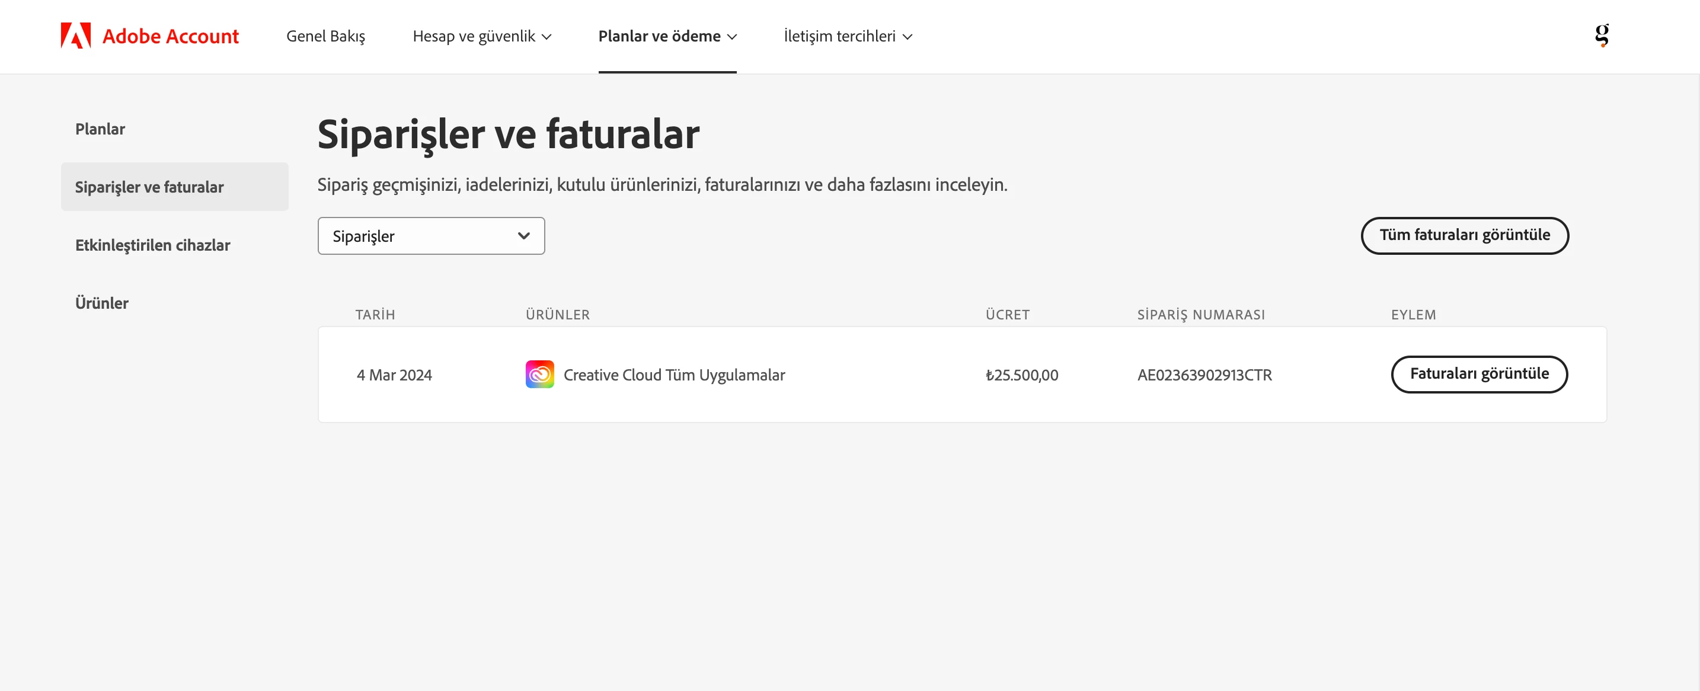Click the Adobe logo icon
Screen dimensions: 1700x691
pyautogui.click(x=75, y=36)
